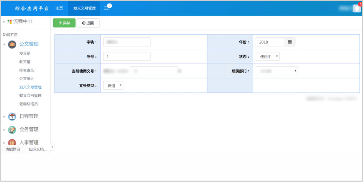Switch to the 主页 tab
363x182 pixels.
[x=59, y=8]
